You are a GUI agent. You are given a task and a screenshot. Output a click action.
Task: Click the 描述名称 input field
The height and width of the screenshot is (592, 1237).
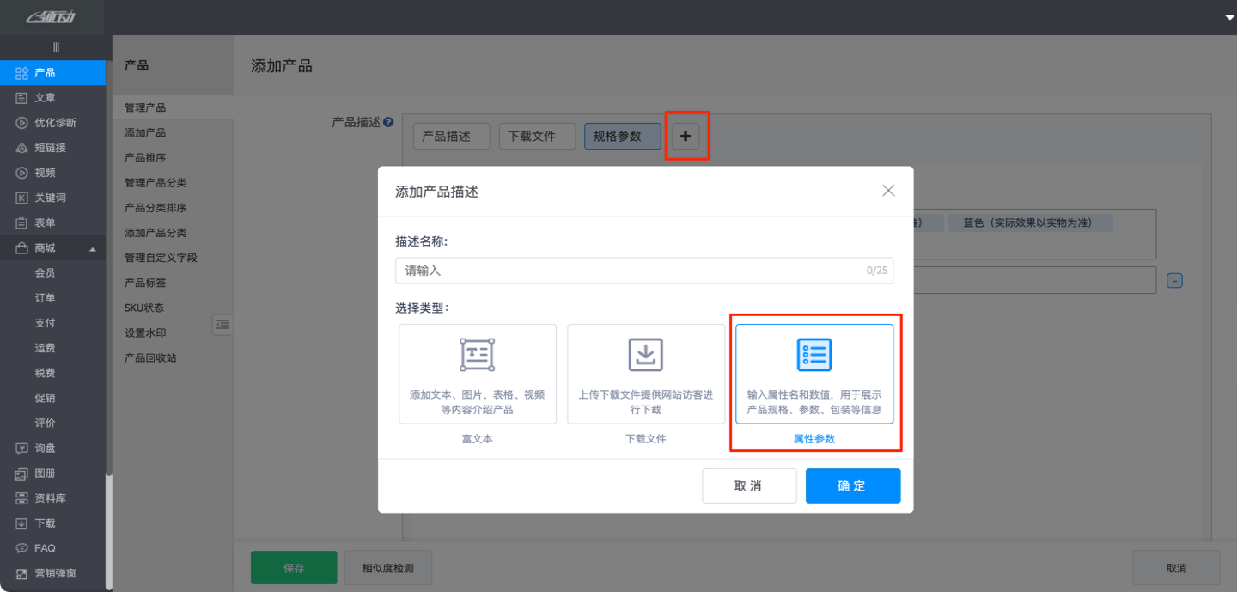point(644,270)
